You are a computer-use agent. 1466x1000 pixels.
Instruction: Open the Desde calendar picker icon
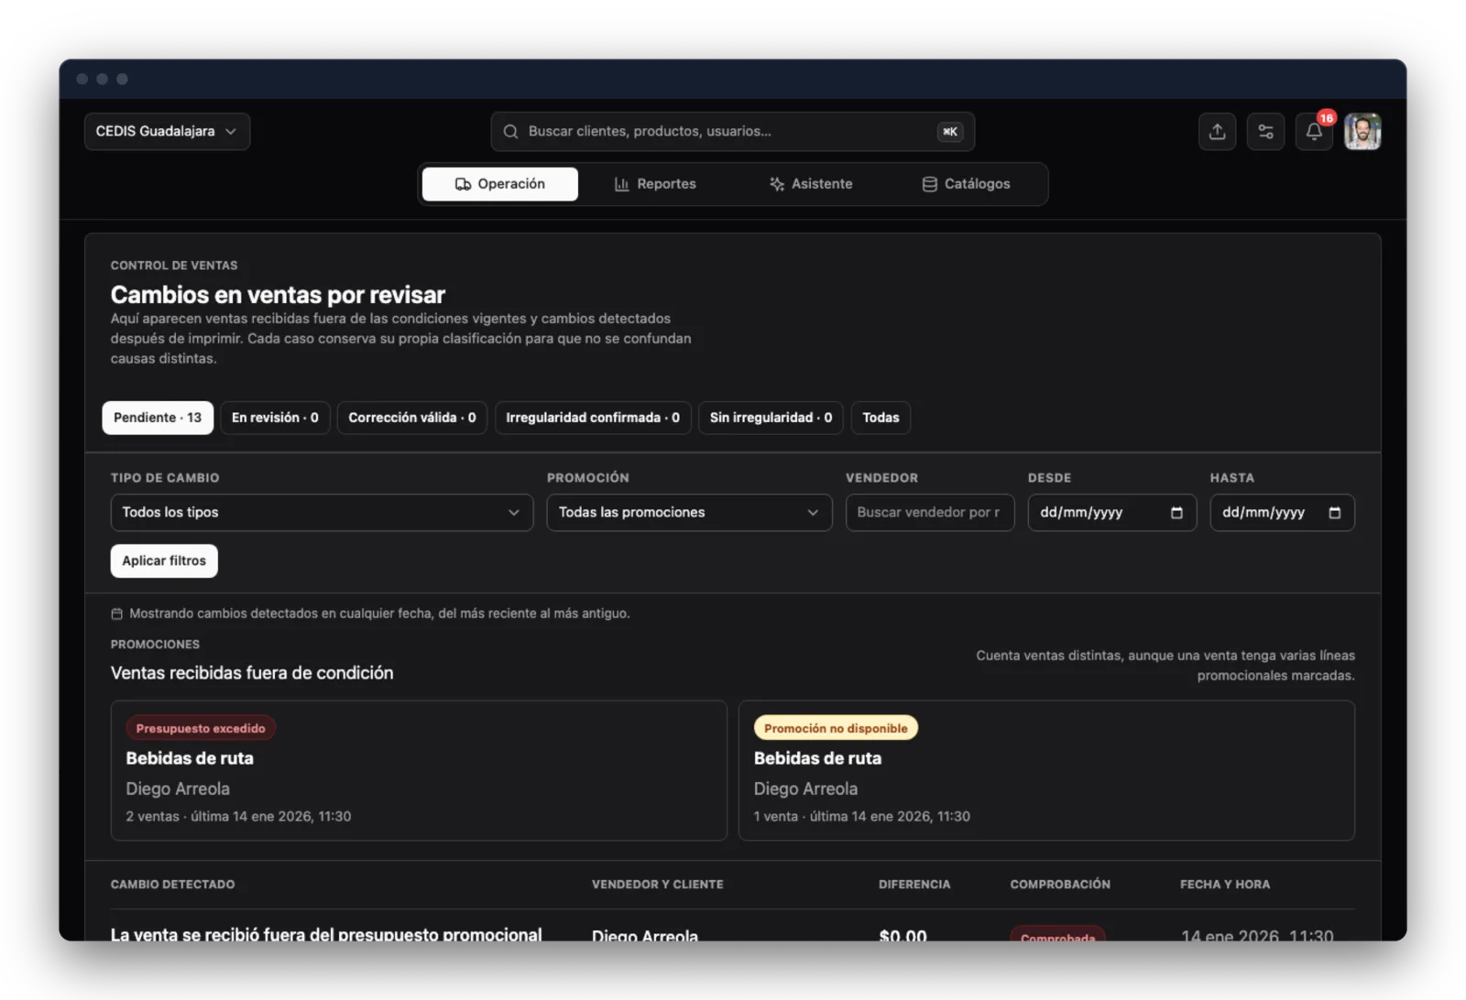(x=1176, y=513)
